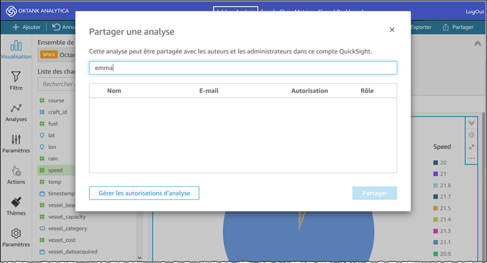Image resolution: width=487 pixels, height=263 pixels.
Task: Open the visual's three-dots menu
Action: [x=472, y=158]
